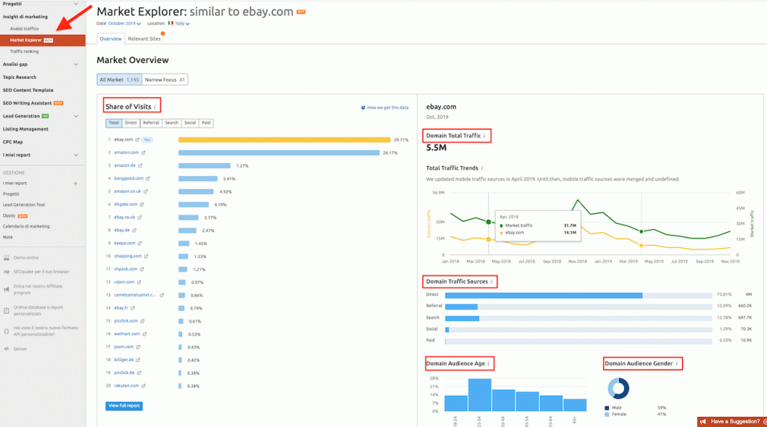Screen dimensions: 767x427
Task: Click How we get this data link
Action: [x=385, y=108]
